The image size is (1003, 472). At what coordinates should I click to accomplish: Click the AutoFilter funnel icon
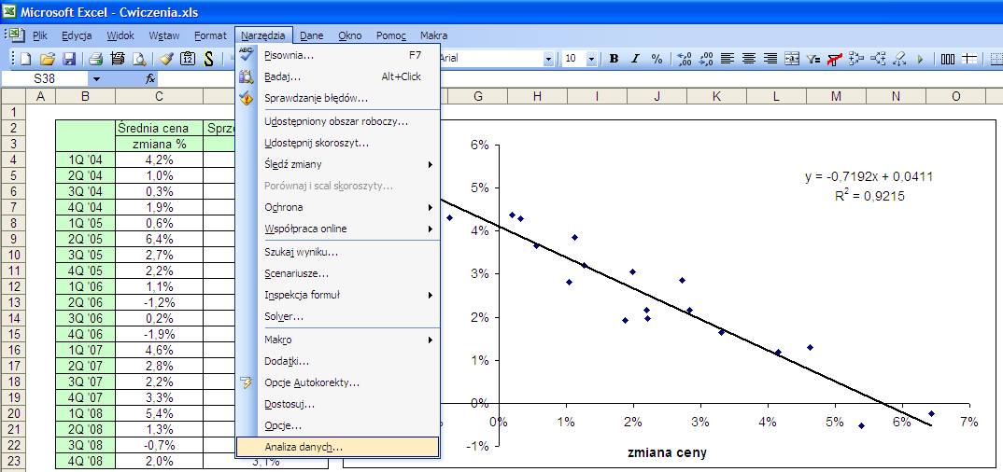point(813,59)
